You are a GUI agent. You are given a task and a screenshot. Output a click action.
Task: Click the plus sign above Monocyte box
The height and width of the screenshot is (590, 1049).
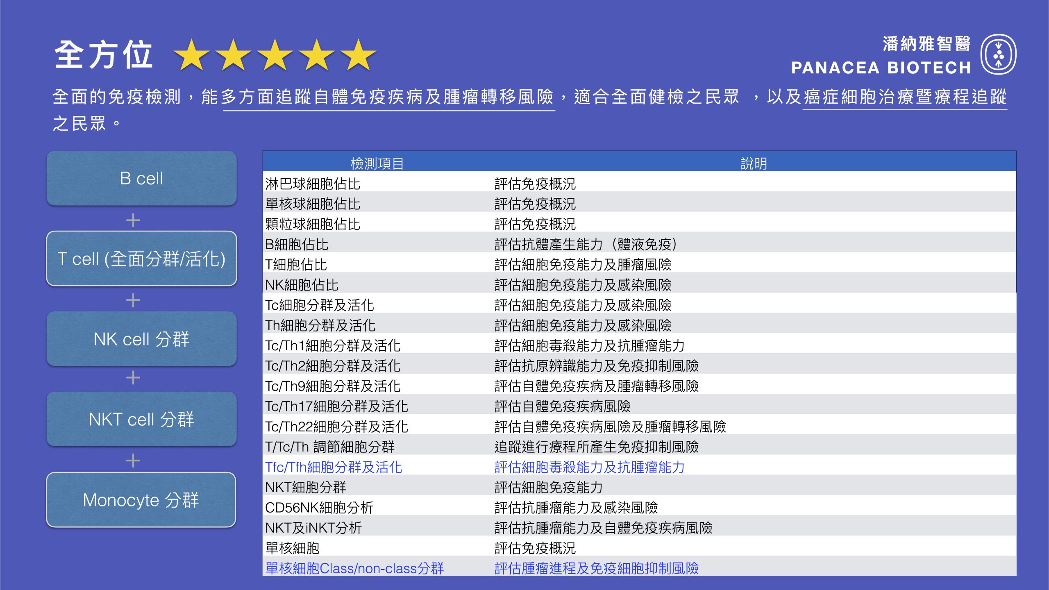(x=133, y=461)
